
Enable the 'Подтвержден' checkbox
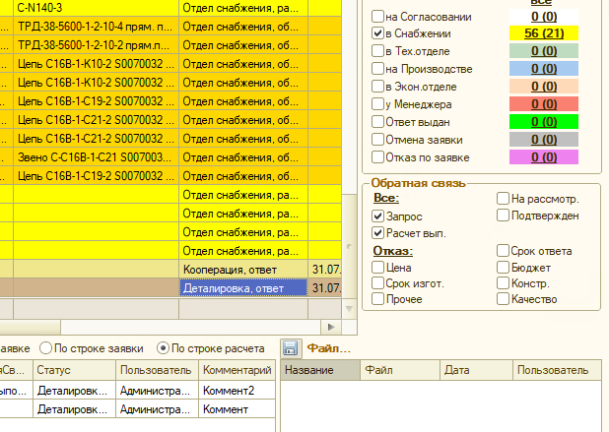[x=503, y=216]
